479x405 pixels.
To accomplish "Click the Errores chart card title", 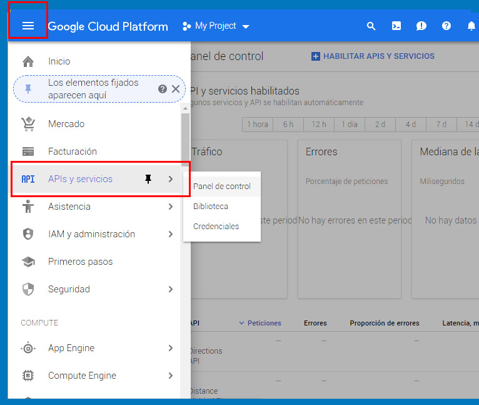I will pos(321,151).
